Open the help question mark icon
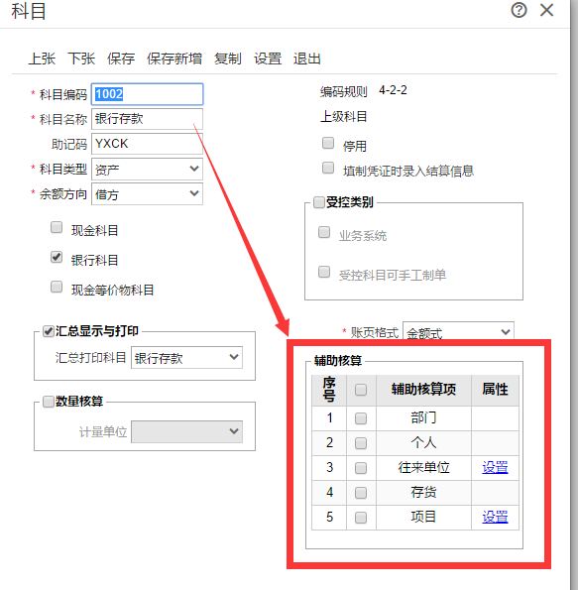The height and width of the screenshot is (590, 578). point(519,10)
